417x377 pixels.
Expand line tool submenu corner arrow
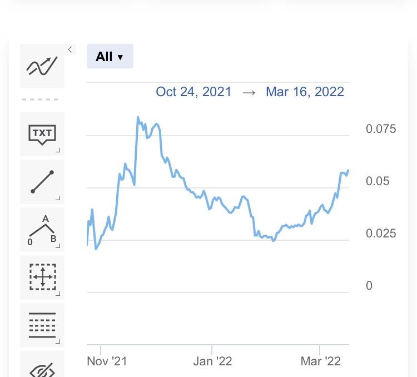click(58, 198)
